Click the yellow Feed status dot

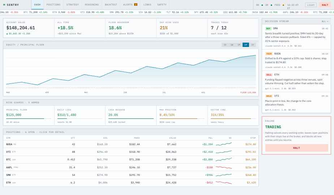pyautogui.click(x=283, y=5)
